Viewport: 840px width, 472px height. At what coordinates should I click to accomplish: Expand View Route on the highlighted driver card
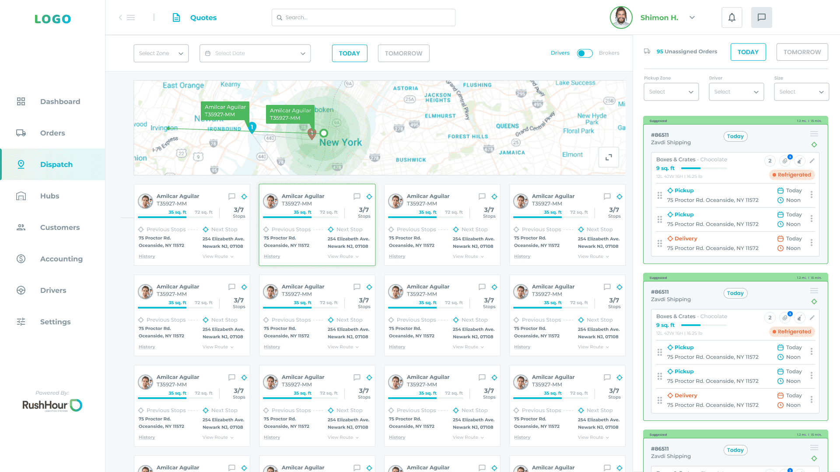(x=343, y=257)
